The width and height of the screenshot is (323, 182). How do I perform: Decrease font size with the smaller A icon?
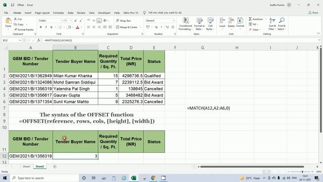point(81,21)
